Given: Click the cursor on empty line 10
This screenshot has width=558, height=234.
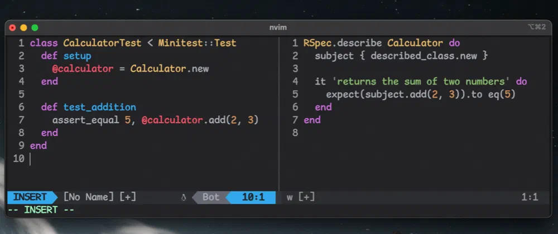Looking at the screenshot, I should 30,159.
